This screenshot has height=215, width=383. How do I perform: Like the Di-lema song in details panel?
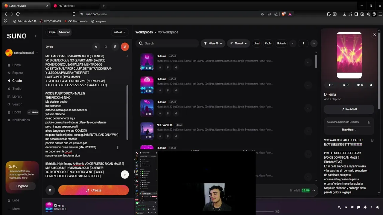[345, 85]
